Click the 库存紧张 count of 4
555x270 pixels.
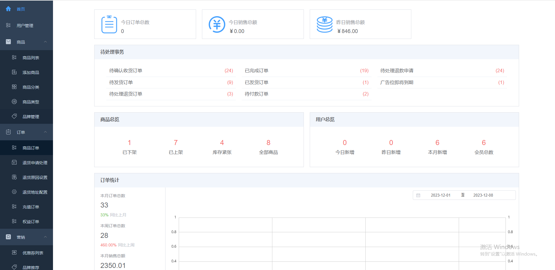point(222,143)
